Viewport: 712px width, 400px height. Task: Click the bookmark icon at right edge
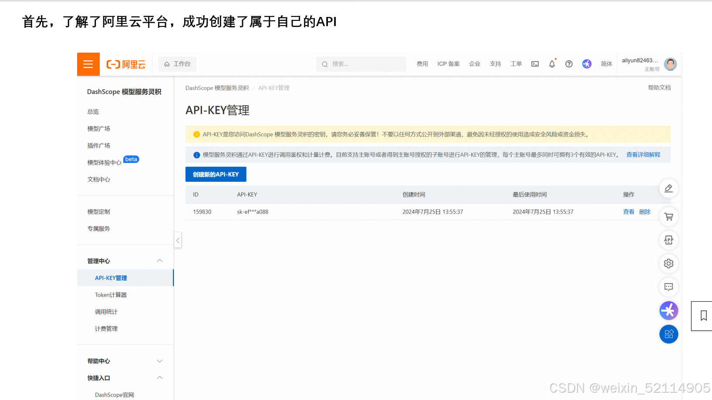click(x=703, y=316)
